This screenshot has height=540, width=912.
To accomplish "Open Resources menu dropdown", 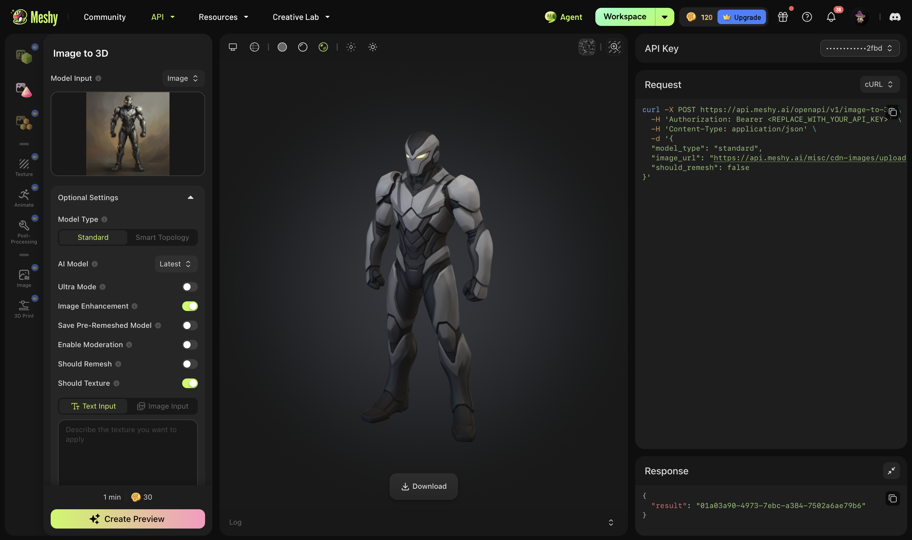I will (x=223, y=17).
